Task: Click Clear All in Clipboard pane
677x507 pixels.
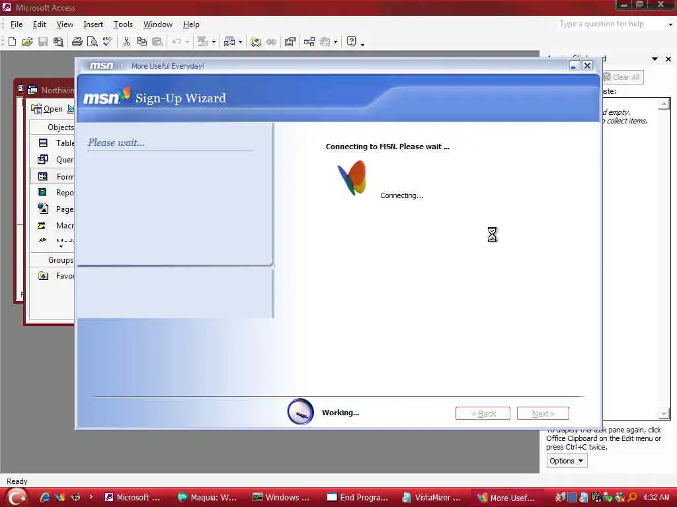Action: (621, 77)
